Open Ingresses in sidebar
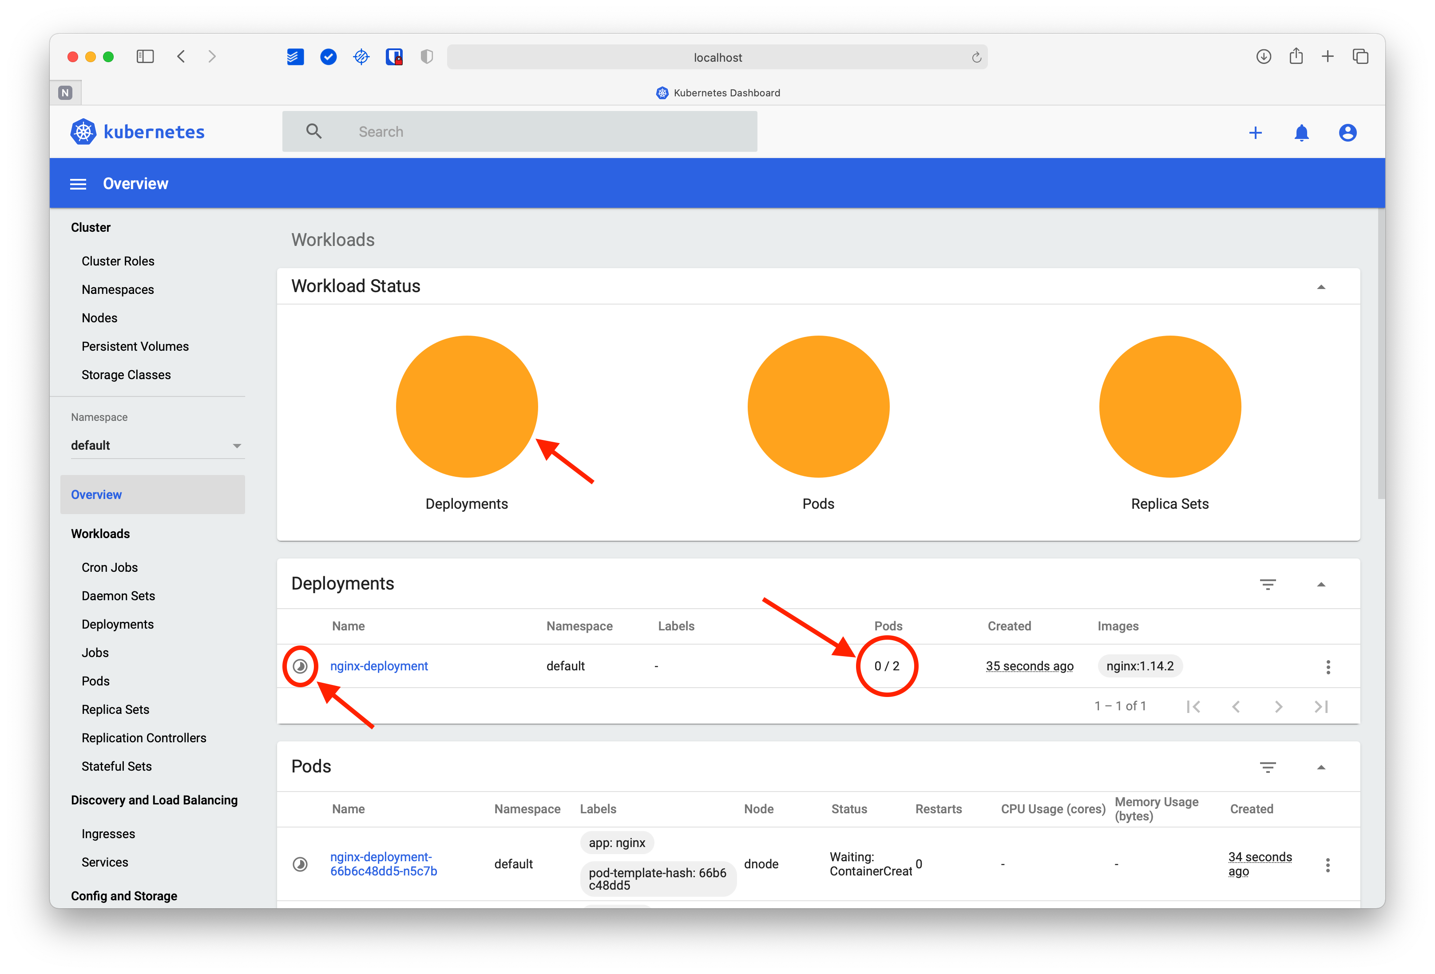Screen dimensions: 1435x974 [108, 834]
